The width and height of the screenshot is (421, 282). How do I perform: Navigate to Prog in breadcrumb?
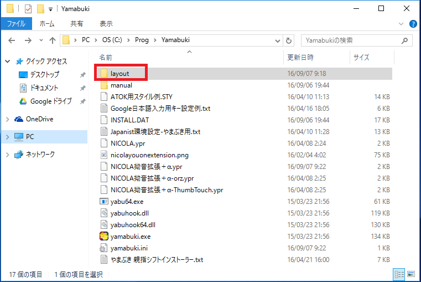coord(142,40)
